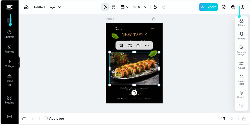250x125 pixels.
Task: Redo the last undone action
Action: 164,7
